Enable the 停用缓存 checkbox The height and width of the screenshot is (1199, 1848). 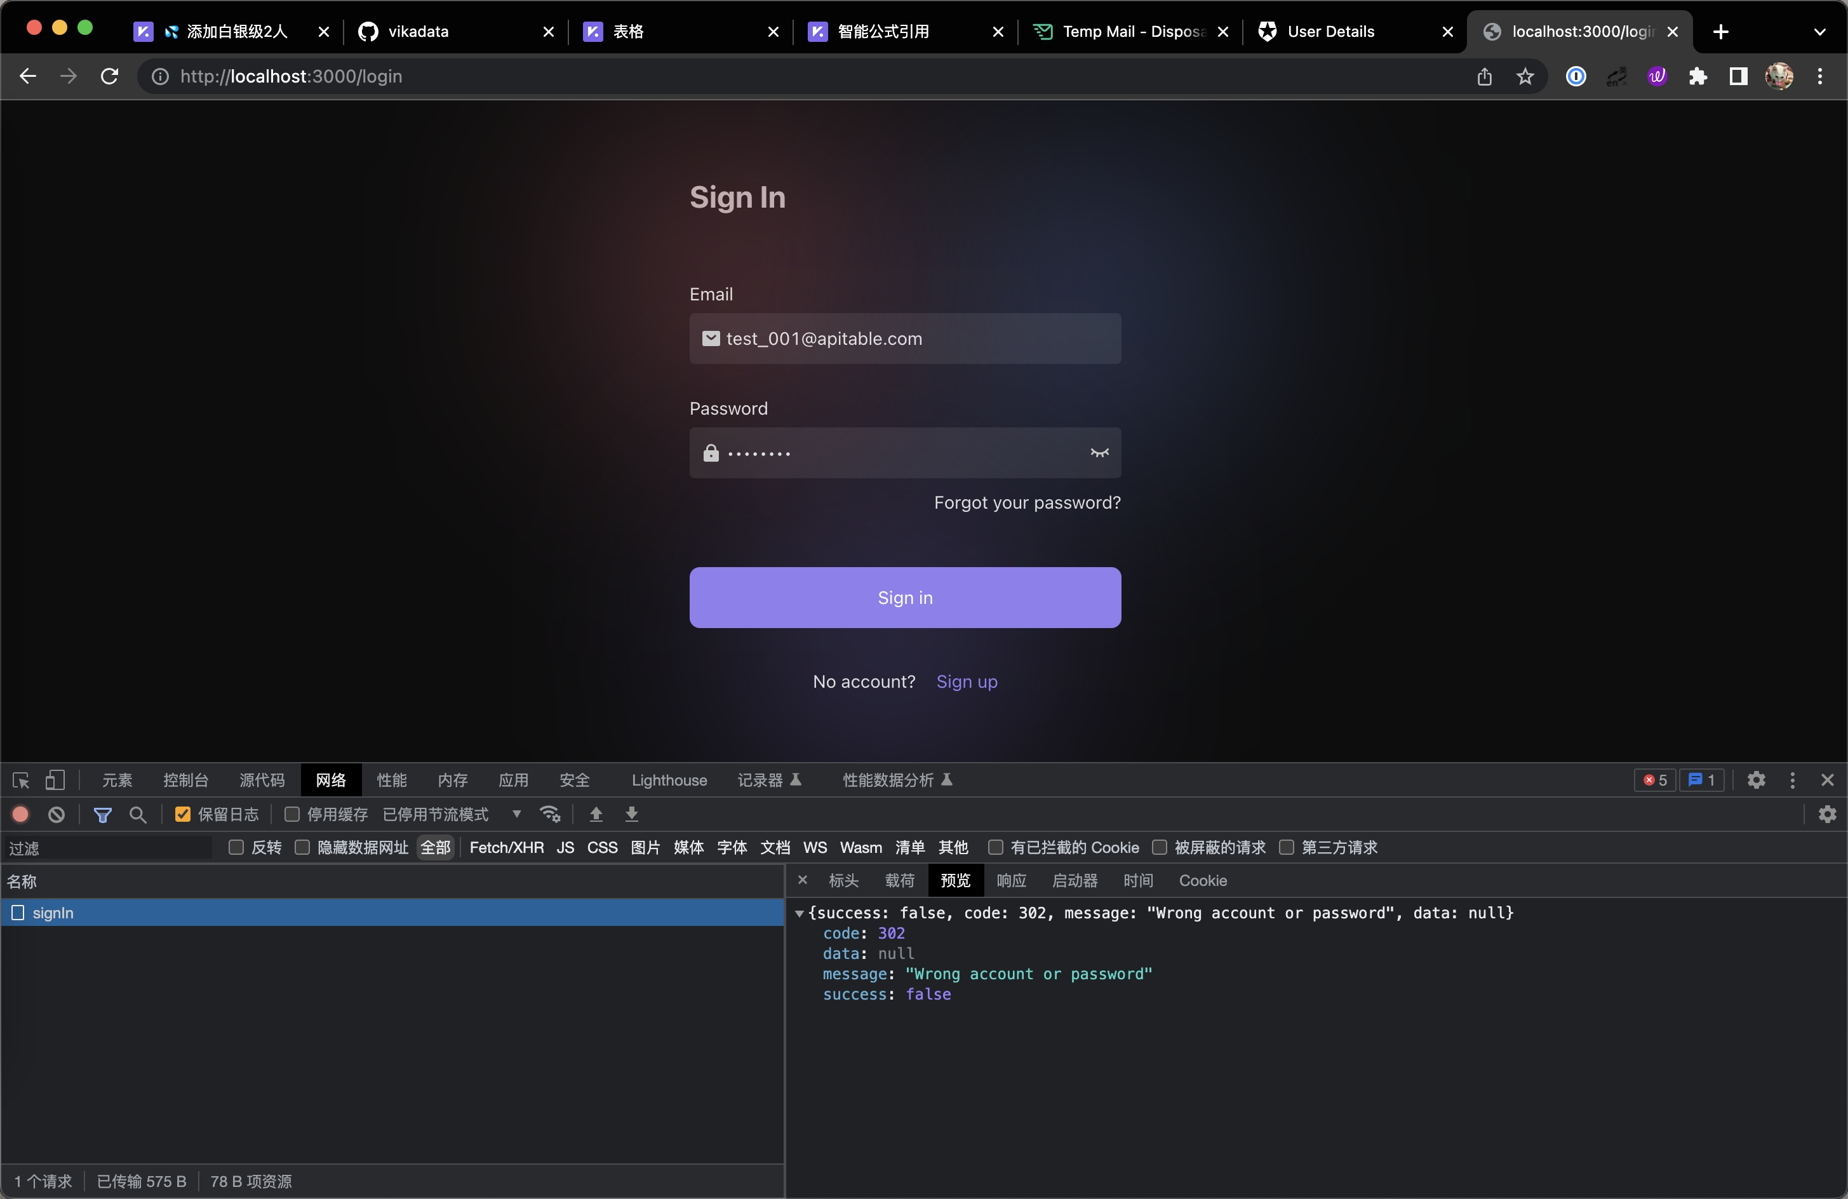click(x=291, y=815)
